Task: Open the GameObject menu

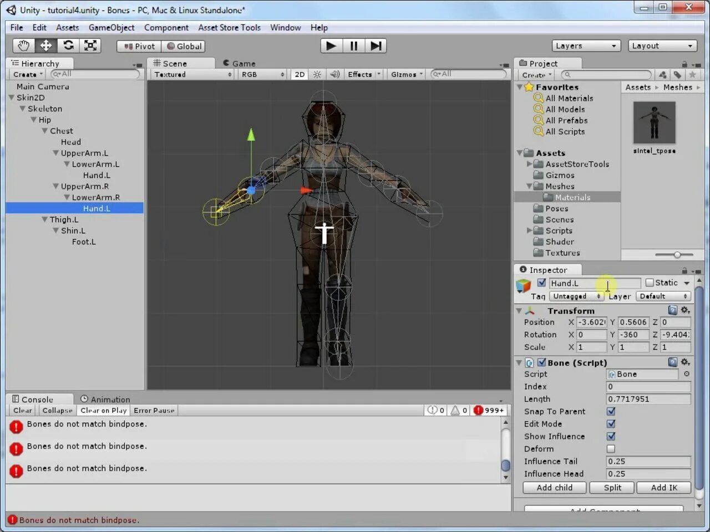Action: coord(111,27)
